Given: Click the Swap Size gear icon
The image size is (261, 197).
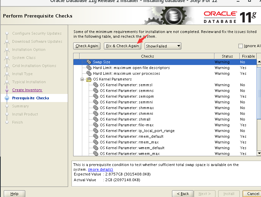Looking at the screenshot, I should [x=89, y=62].
